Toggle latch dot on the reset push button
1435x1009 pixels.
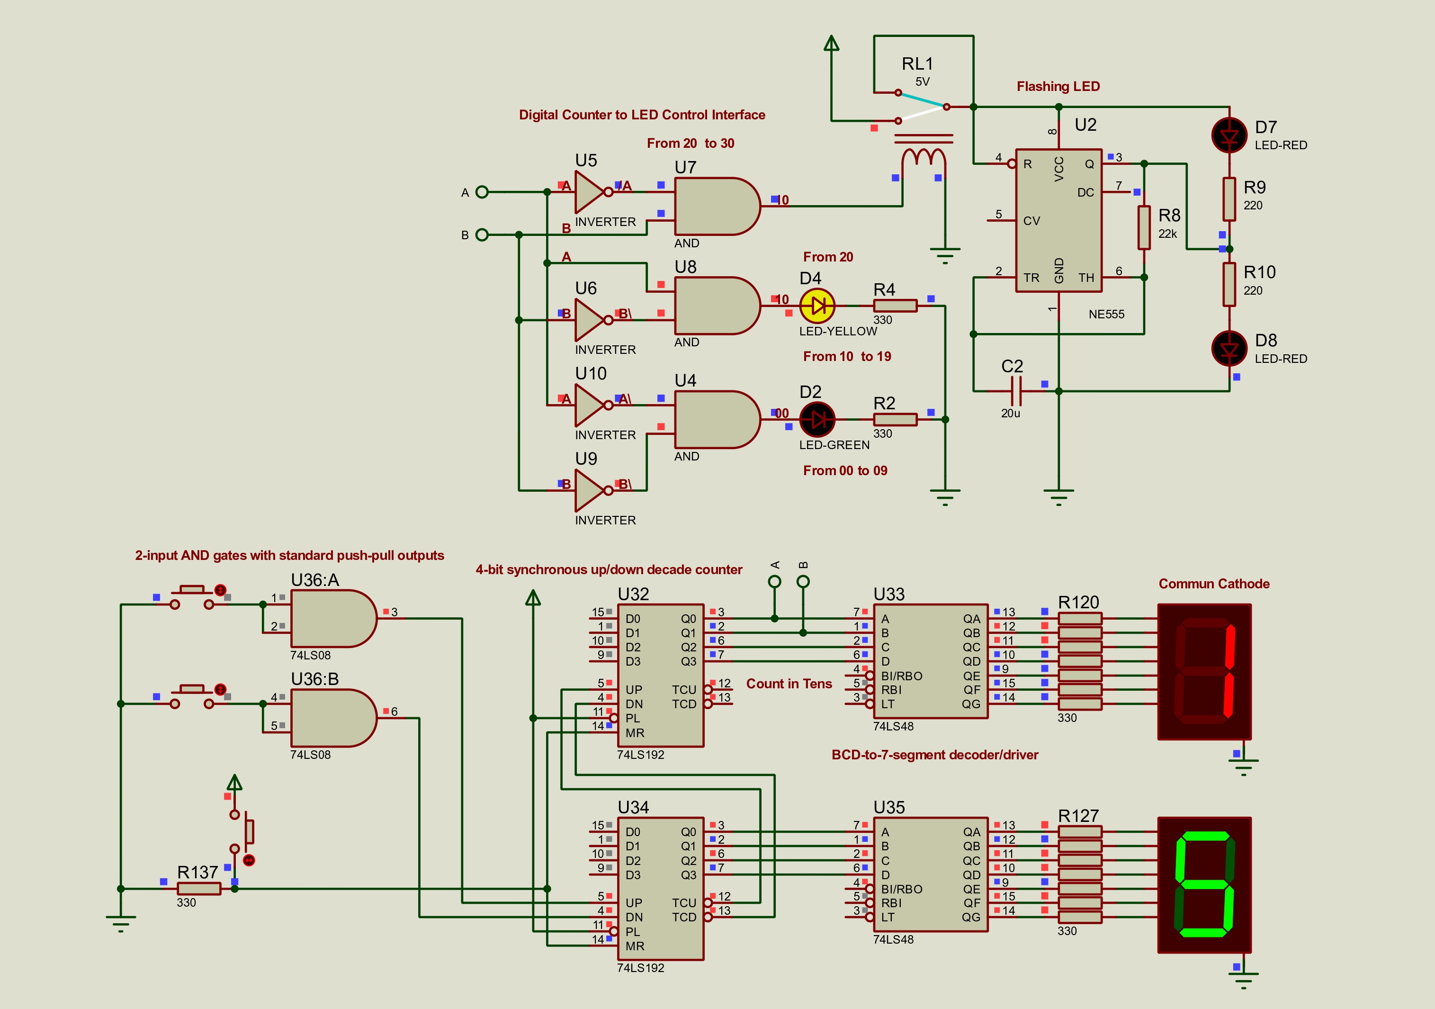pos(249,860)
